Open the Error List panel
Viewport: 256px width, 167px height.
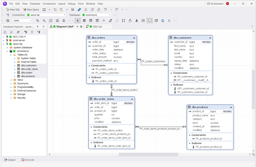click(28, 160)
